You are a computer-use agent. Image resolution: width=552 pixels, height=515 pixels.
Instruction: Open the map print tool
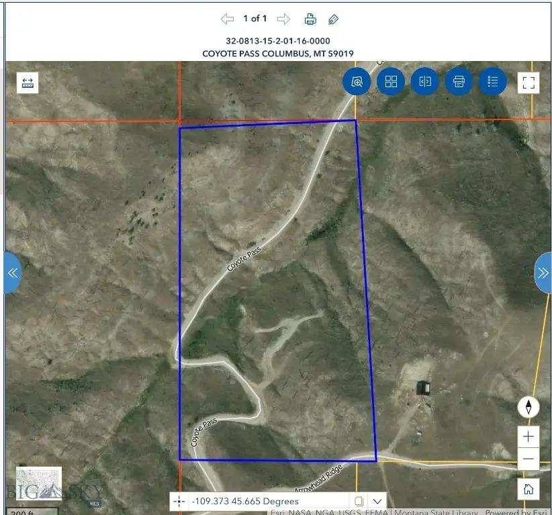(459, 82)
